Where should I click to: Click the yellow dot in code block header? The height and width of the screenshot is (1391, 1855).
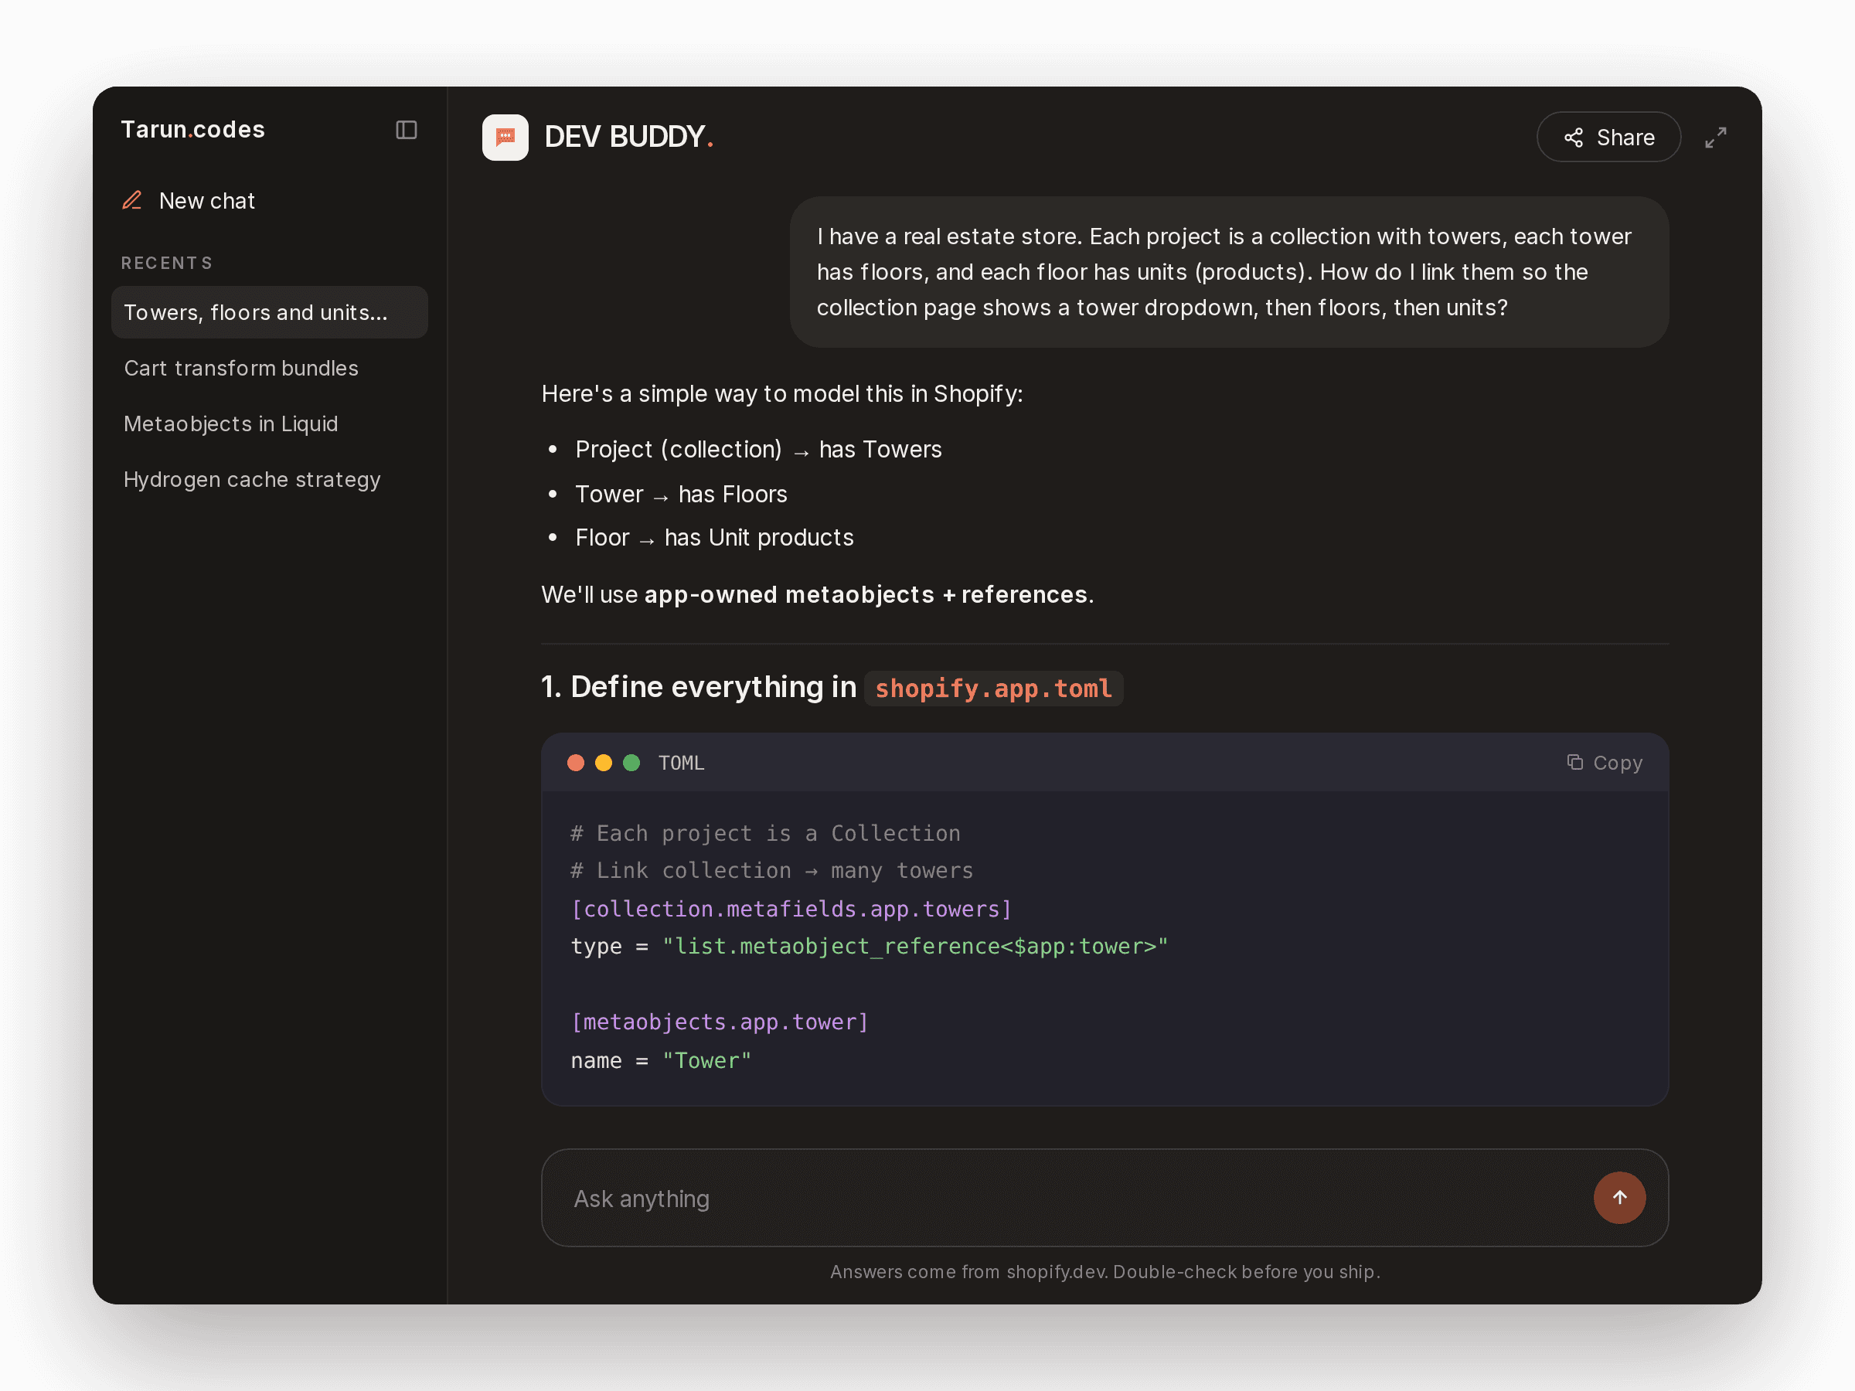tap(603, 762)
